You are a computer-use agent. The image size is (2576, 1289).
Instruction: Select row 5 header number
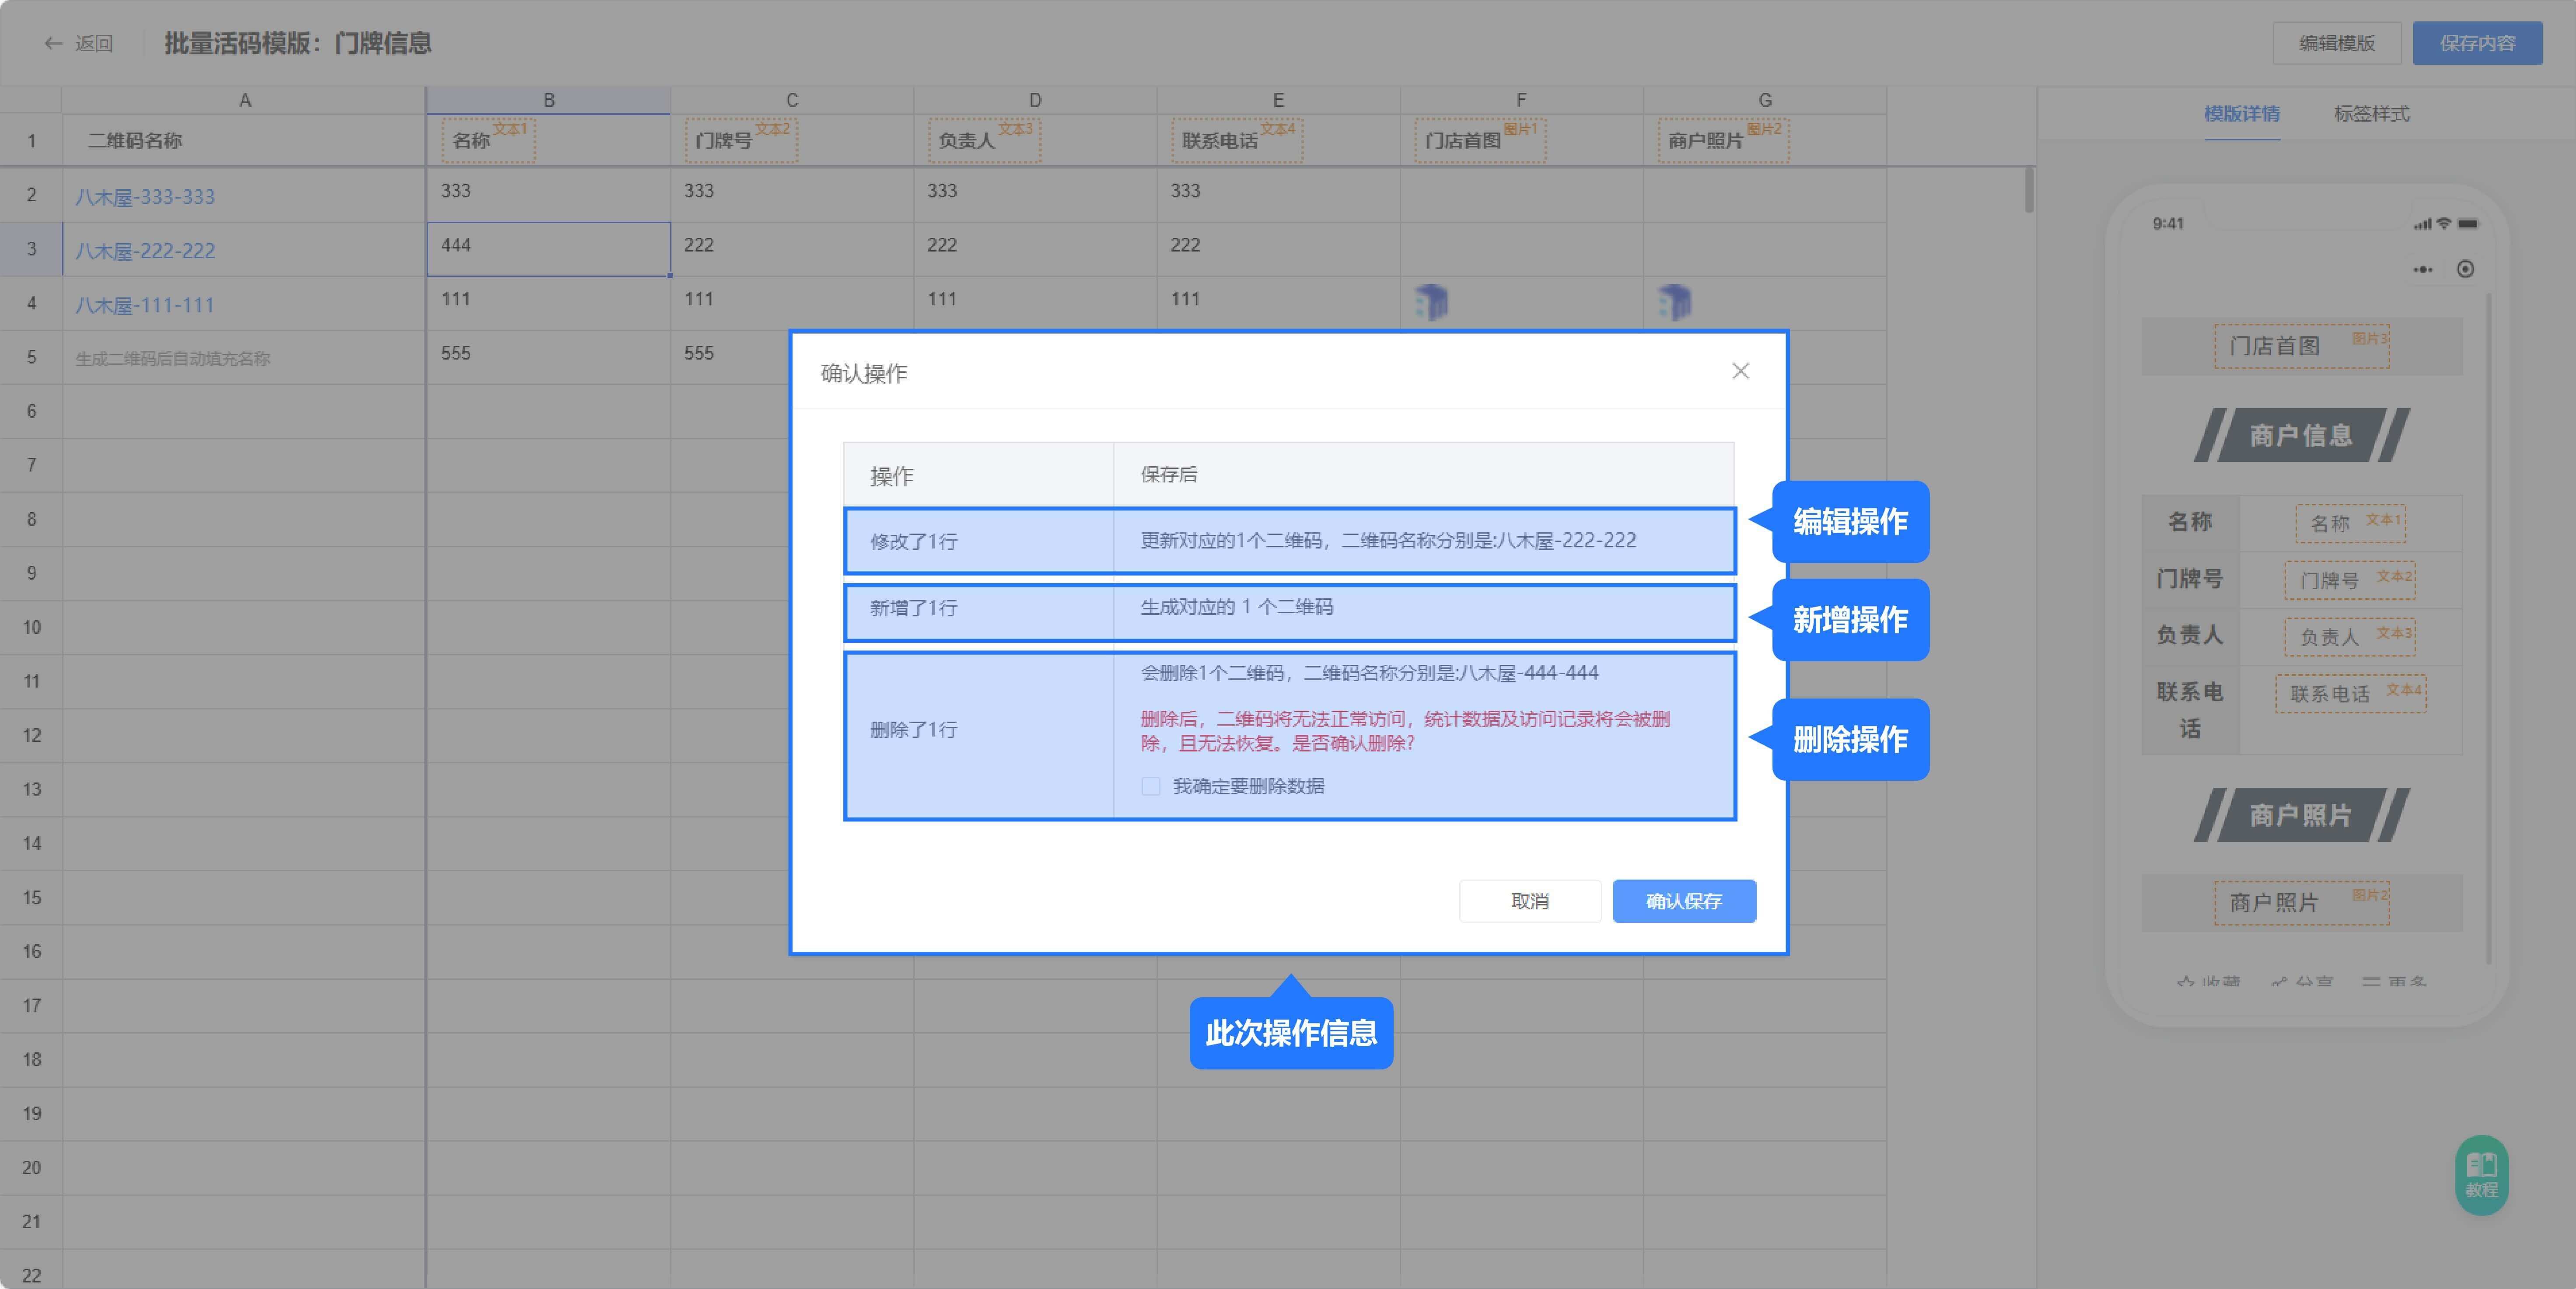[x=31, y=357]
